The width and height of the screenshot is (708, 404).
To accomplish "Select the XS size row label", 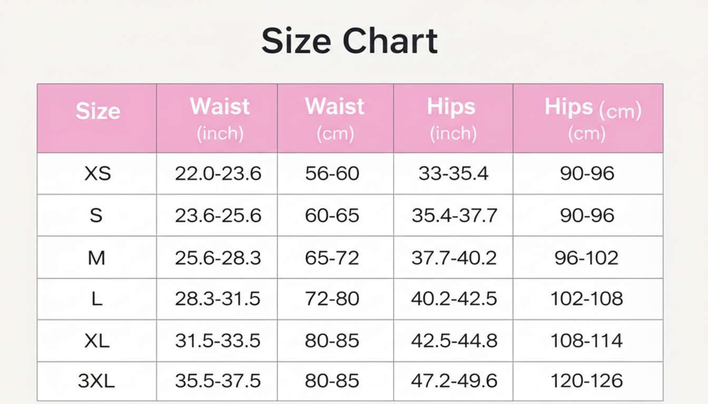I will (97, 174).
